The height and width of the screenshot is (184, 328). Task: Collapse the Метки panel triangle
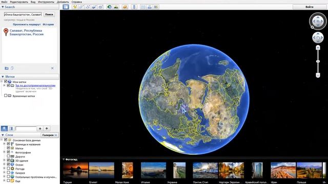coord(3,77)
